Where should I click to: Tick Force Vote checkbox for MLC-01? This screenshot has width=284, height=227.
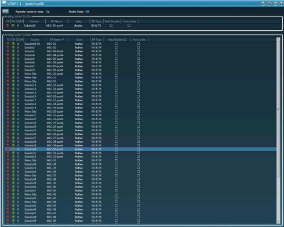(138, 44)
